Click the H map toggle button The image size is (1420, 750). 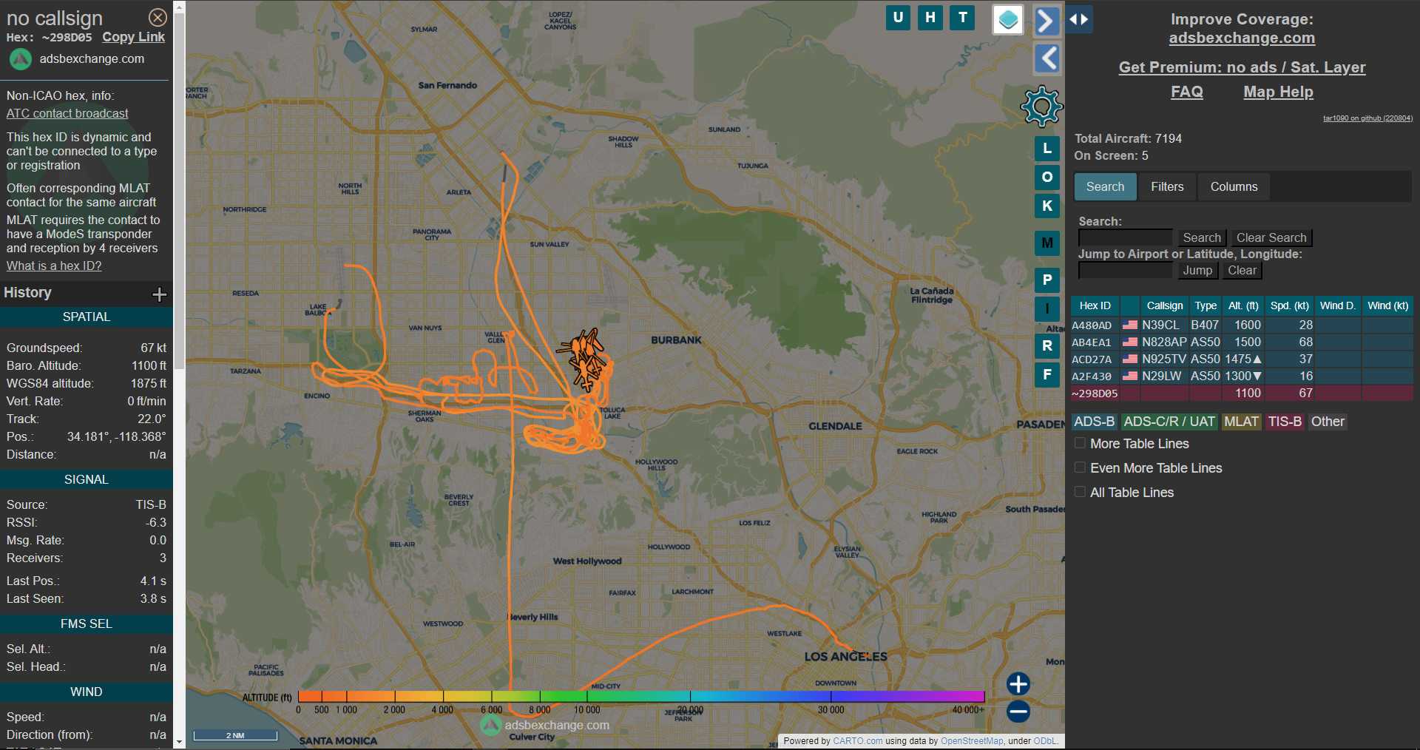click(x=930, y=18)
